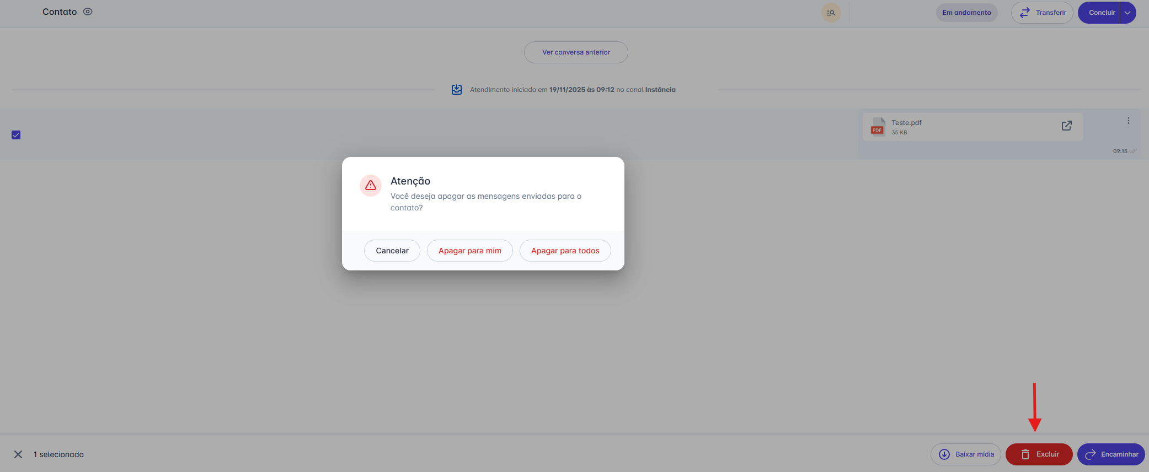The height and width of the screenshot is (472, 1149).
Task: Choose Apagar para mim
Action: tap(470, 251)
